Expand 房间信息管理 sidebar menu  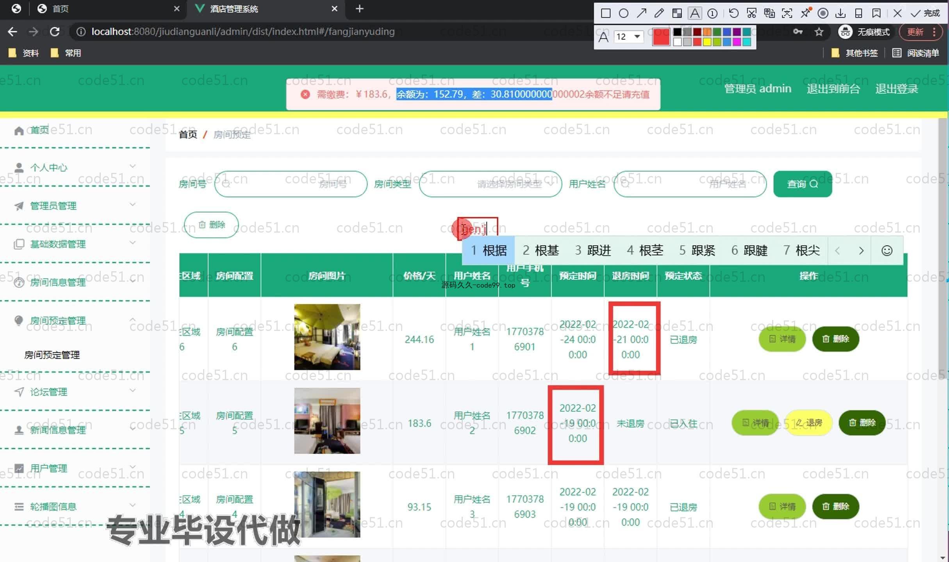(x=74, y=282)
